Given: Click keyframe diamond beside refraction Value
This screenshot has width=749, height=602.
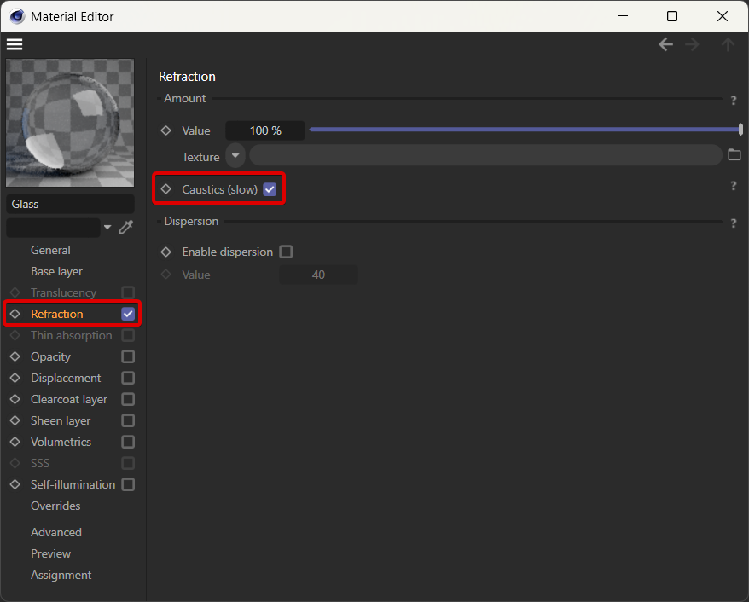Looking at the screenshot, I should coord(166,130).
